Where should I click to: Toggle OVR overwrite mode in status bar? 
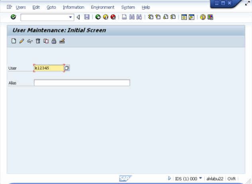[232, 179]
